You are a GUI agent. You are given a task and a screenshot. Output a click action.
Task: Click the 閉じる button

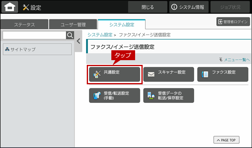coord(147,7)
